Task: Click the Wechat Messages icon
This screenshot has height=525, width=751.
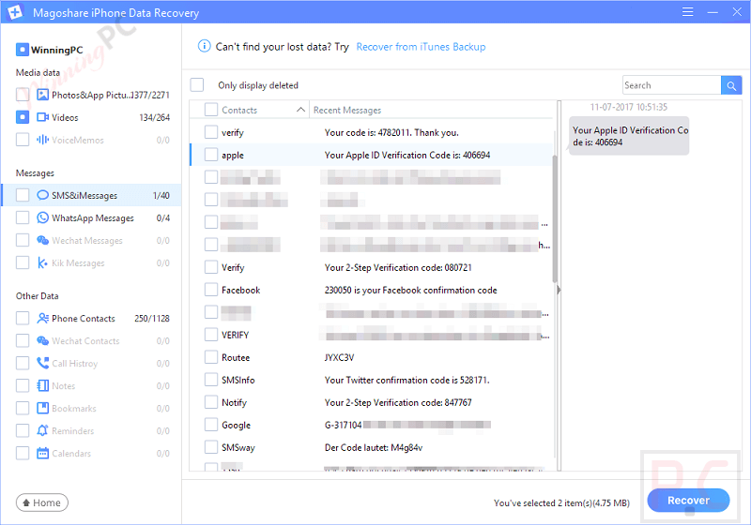Action: 42,240
